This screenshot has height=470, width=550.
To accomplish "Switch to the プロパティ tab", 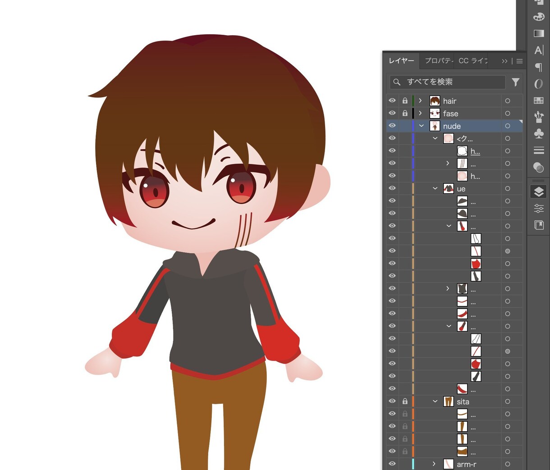I will pyautogui.click(x=439, y=61).
